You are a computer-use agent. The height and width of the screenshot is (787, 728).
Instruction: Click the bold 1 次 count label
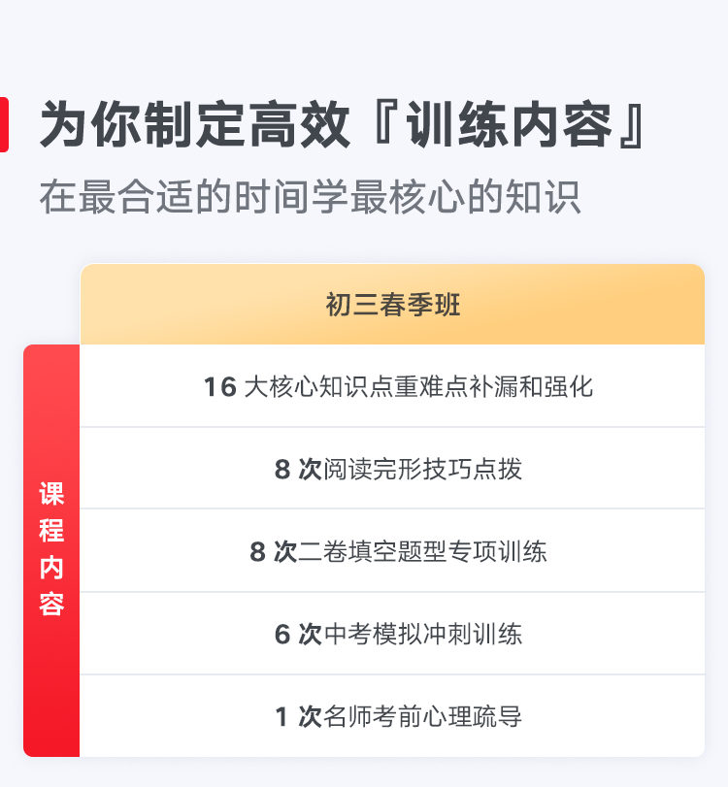[x=298, y=716]
